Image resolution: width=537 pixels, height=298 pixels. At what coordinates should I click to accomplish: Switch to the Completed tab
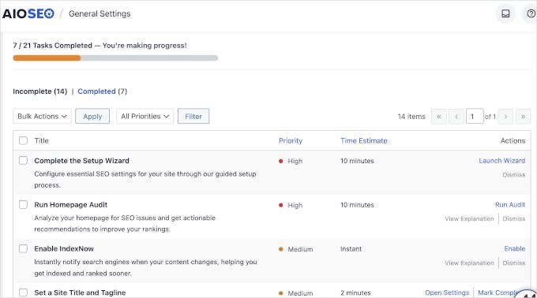96,91
